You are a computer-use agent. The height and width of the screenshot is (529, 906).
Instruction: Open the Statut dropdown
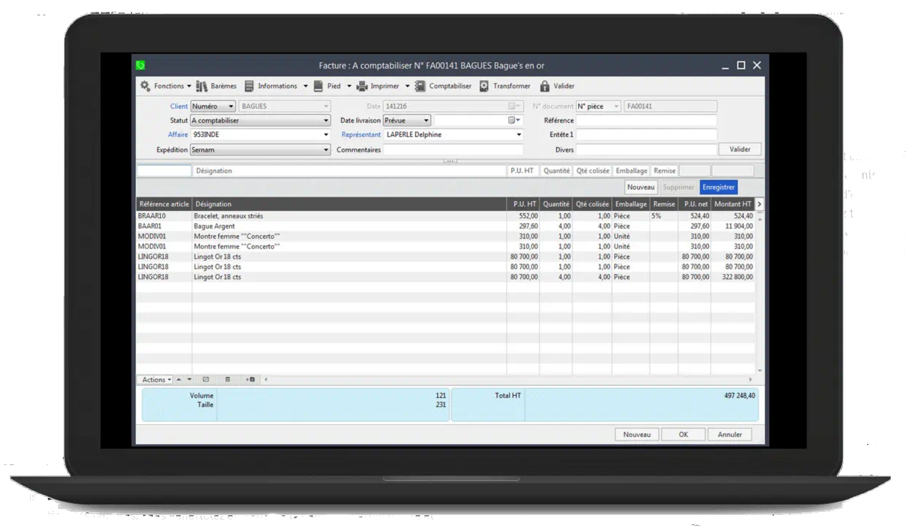coord(326,120)
